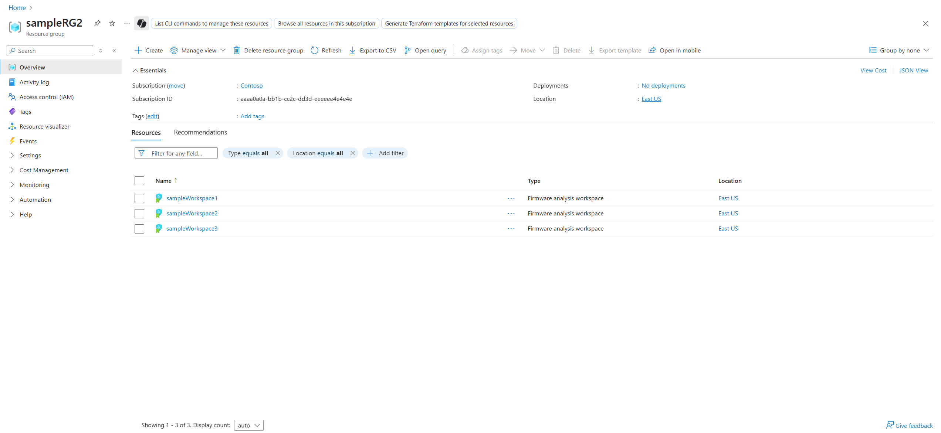941x433 pixels.
Task: Refresh the resource list
Action: click(x=326, y=50)
